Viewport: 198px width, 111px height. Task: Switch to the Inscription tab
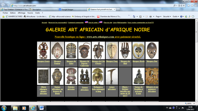coord(44,10)
